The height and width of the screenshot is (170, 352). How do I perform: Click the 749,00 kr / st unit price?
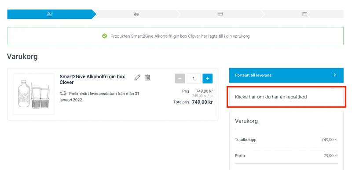(202, 96)
